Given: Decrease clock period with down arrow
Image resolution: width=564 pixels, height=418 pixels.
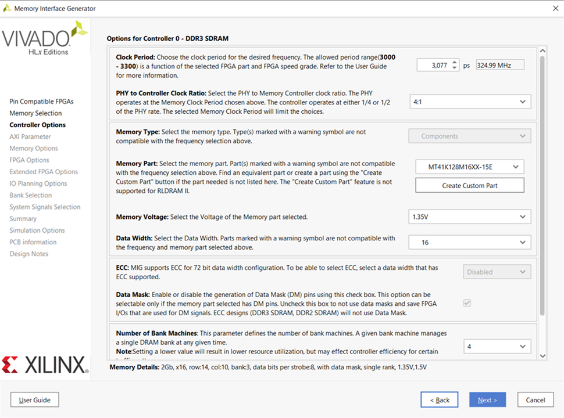Looking at the screenshot, I should pyautogui.click(x=455, y=68).
